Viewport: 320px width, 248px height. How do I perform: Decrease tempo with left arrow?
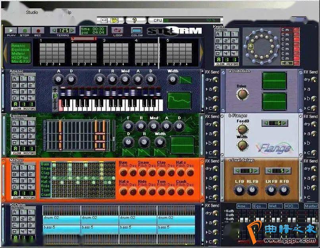click(53, 31)
